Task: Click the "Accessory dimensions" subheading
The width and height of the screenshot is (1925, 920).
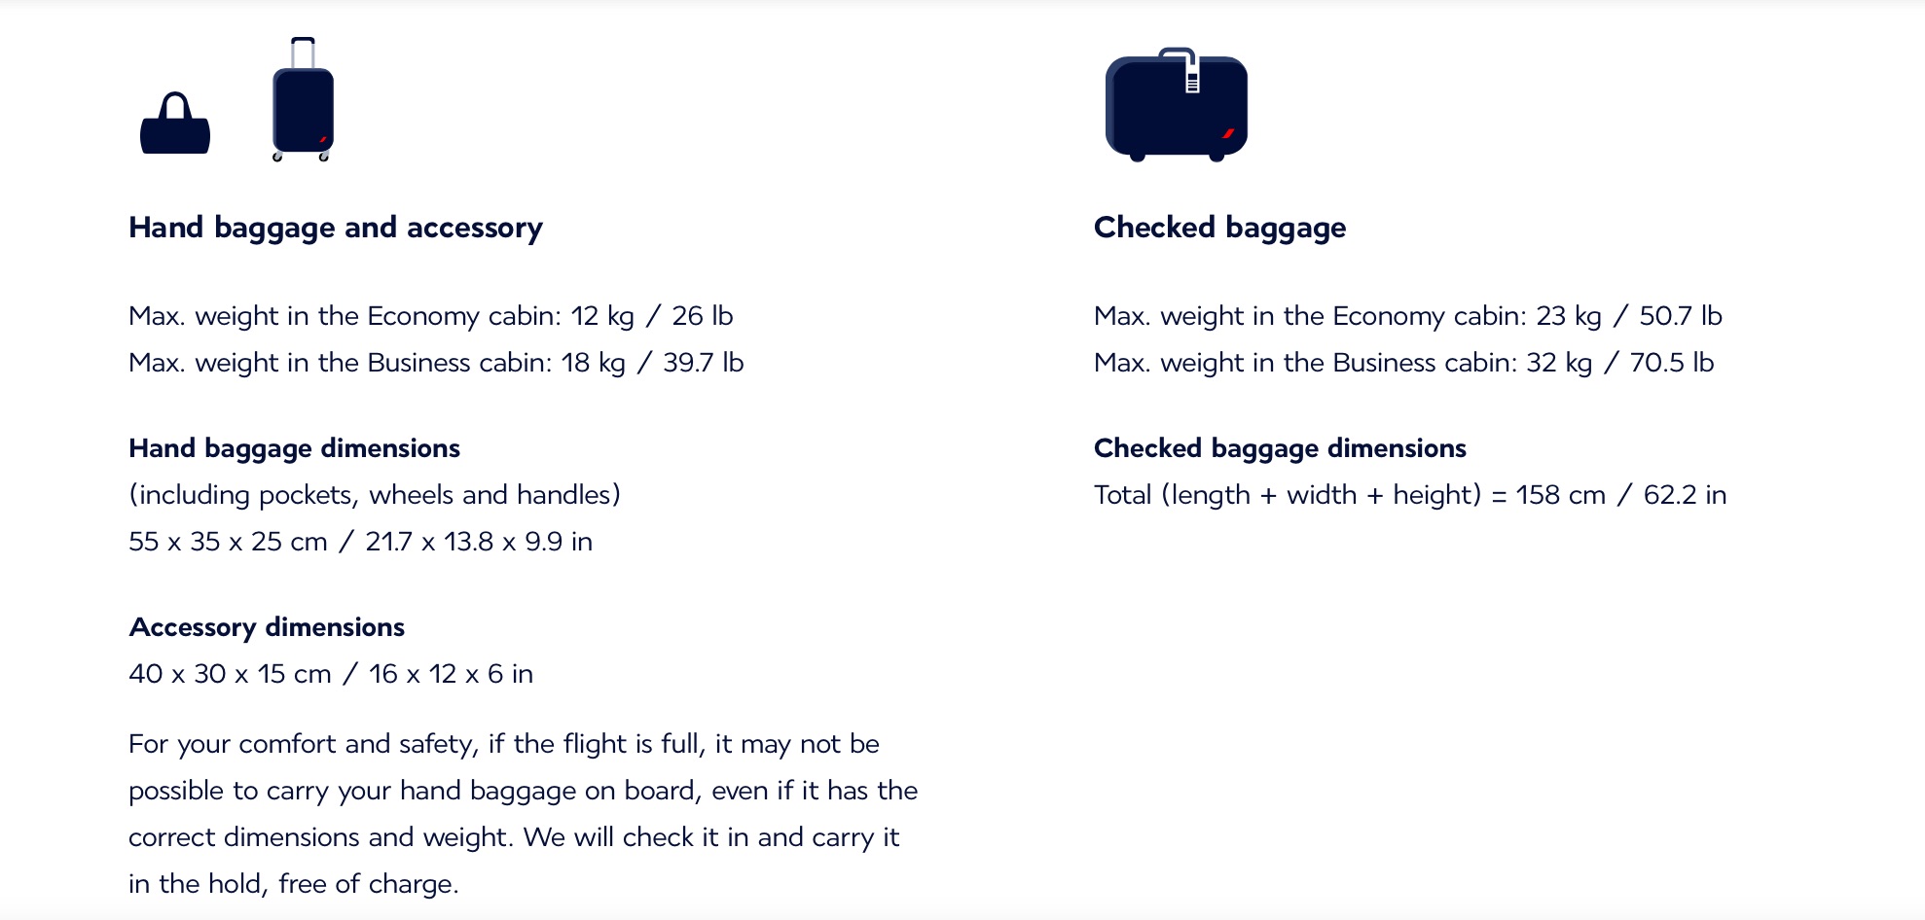Action: tap(267, 627)
